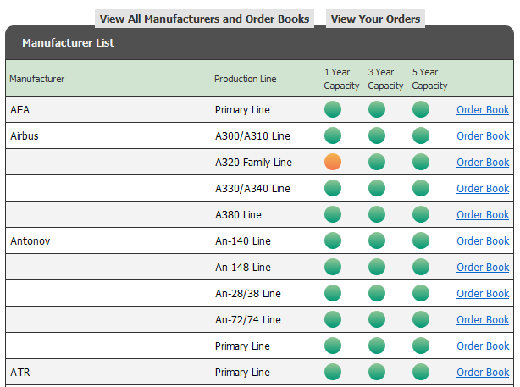Viewport: 520px width, 387px height.
Task: Click AEA Primary Line 1 Year capacity circle
Action: (x=333, y=109)
